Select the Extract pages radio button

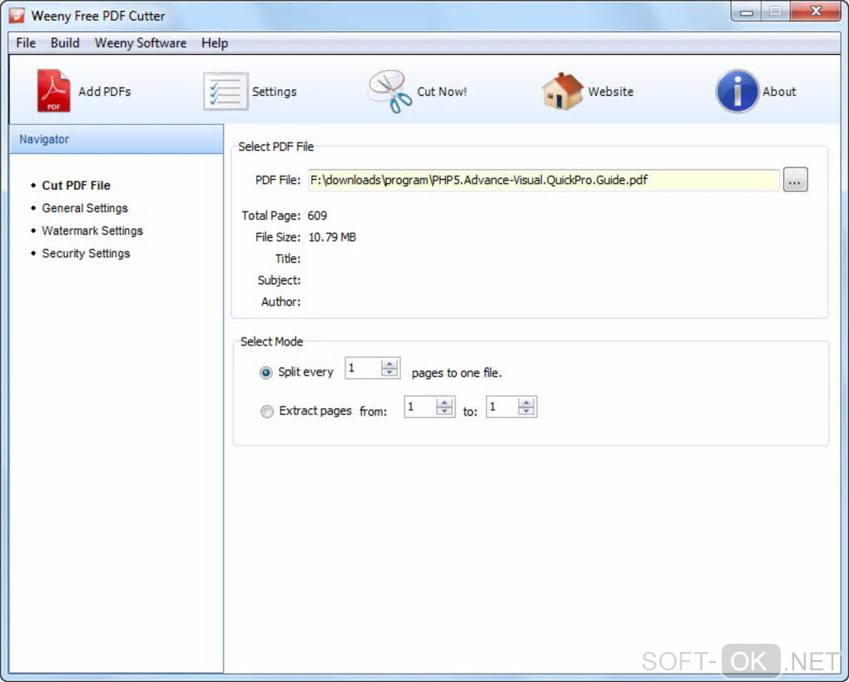pos(267,411)
